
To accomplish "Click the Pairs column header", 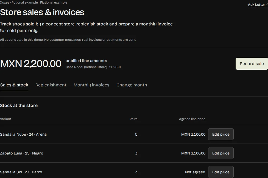I will point(133,119).
